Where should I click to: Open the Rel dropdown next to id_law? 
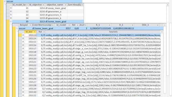point(44,32)
